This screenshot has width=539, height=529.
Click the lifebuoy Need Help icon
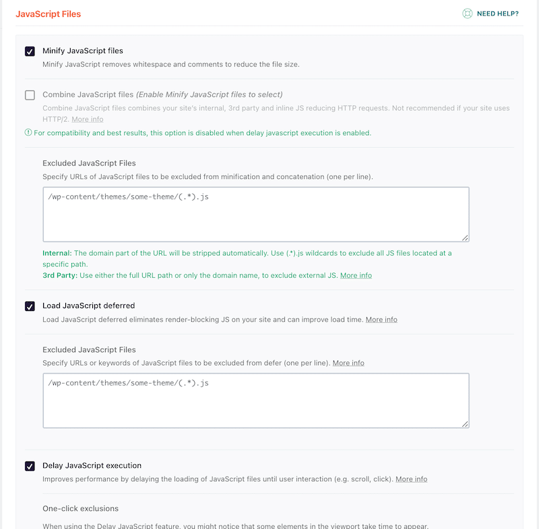pyautogui.click(x=468, y=13)
